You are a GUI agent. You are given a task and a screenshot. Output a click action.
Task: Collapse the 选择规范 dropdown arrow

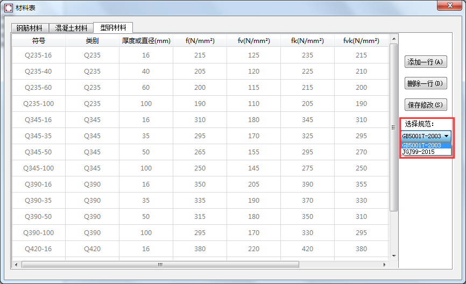point(447,136)
